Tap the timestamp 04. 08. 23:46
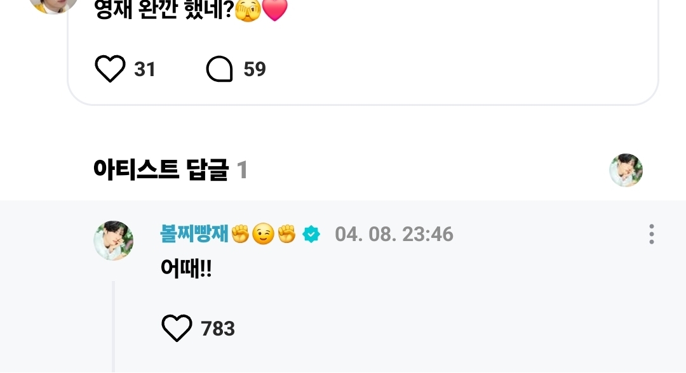 point(394,234)
